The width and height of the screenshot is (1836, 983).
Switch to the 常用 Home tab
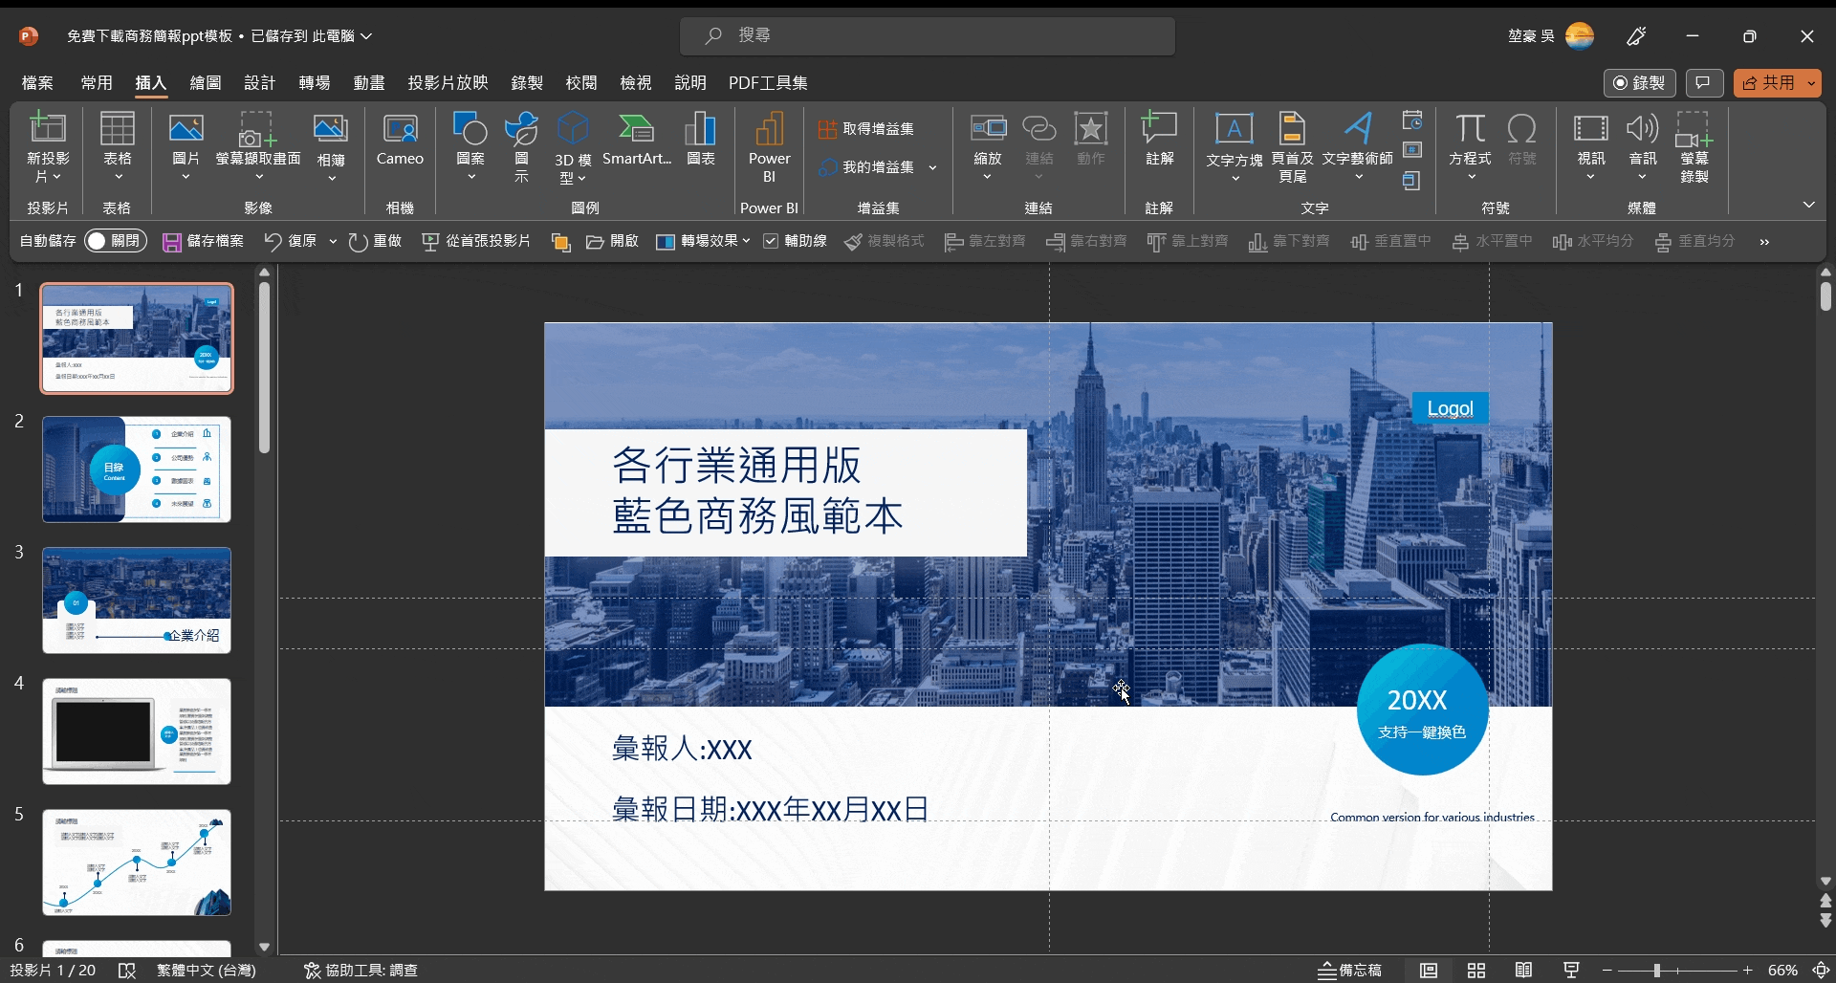click(x=97, y=83)
